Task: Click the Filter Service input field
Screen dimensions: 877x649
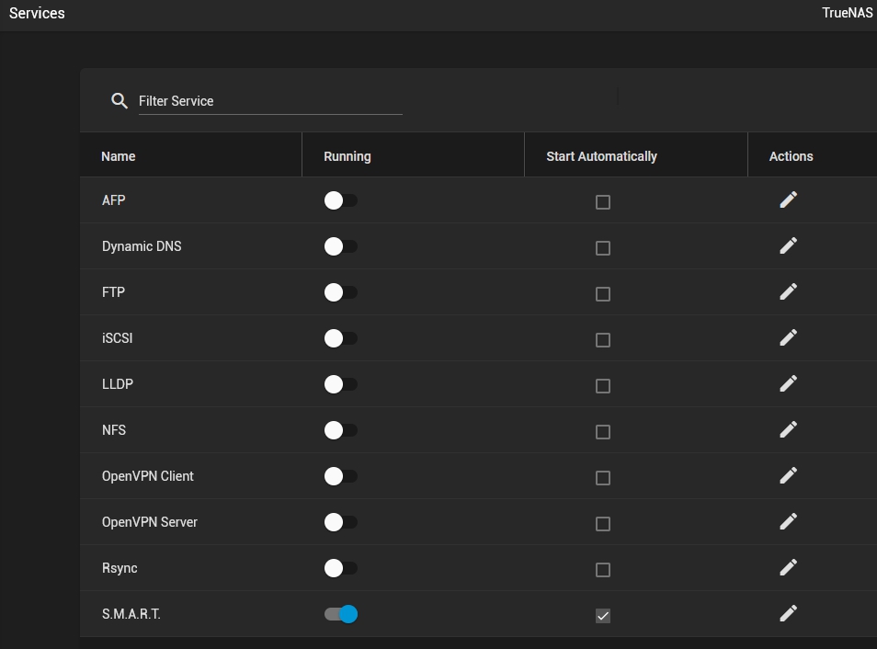Action: (x=270, y=101)
